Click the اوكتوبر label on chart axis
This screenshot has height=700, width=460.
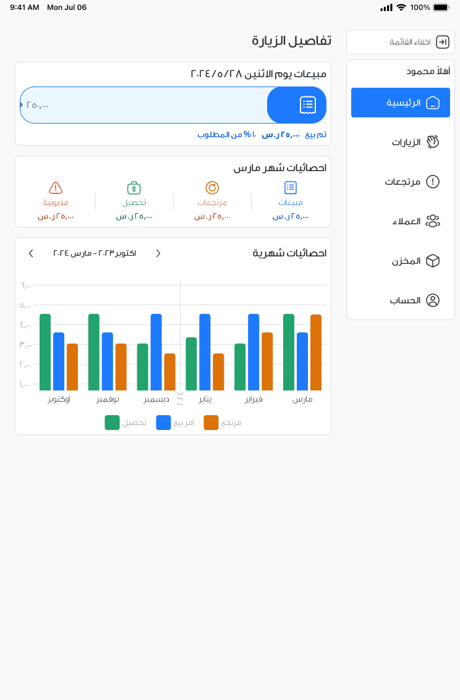point(59,399)
